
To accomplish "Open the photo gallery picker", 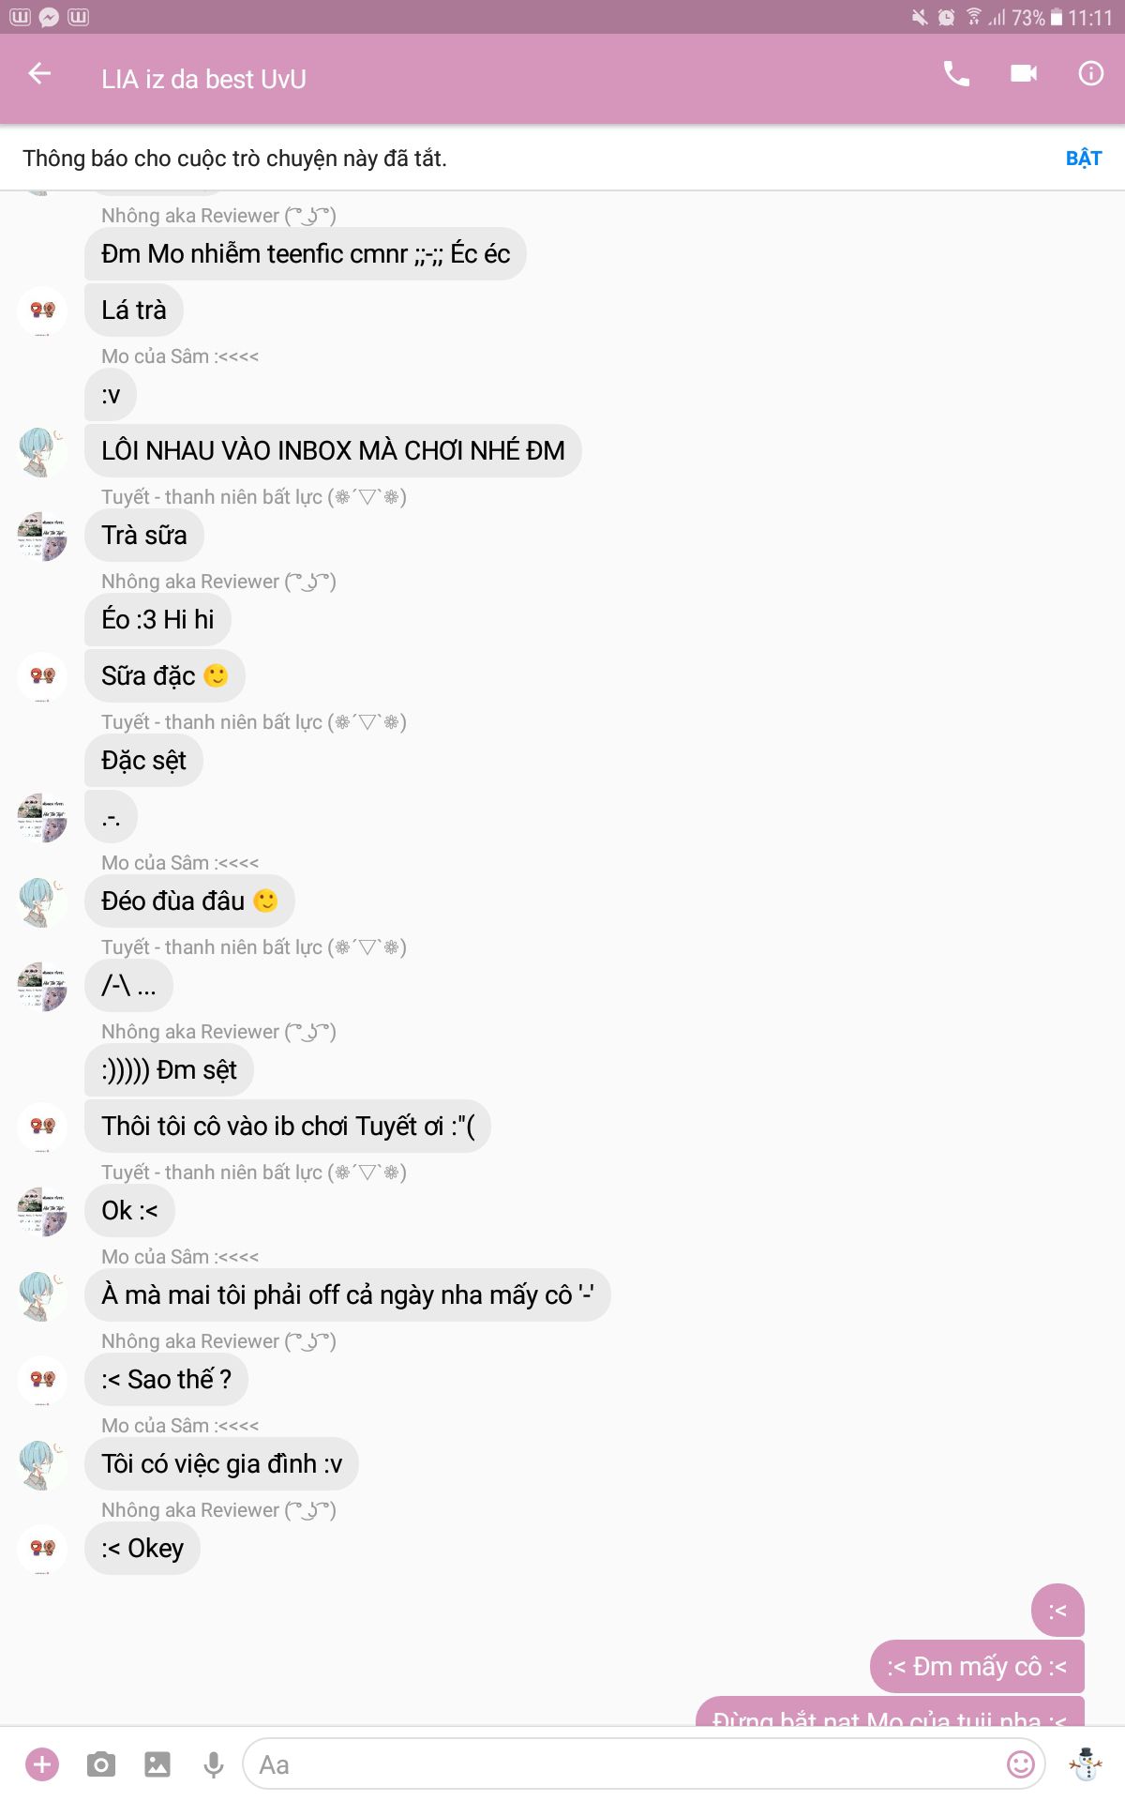I will (x=157, y=1764).
